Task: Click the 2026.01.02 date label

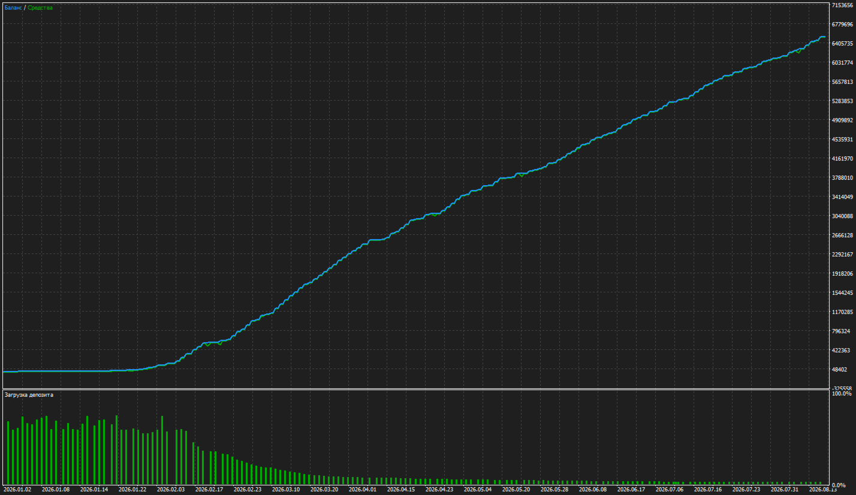Action: tap(17, 490)
